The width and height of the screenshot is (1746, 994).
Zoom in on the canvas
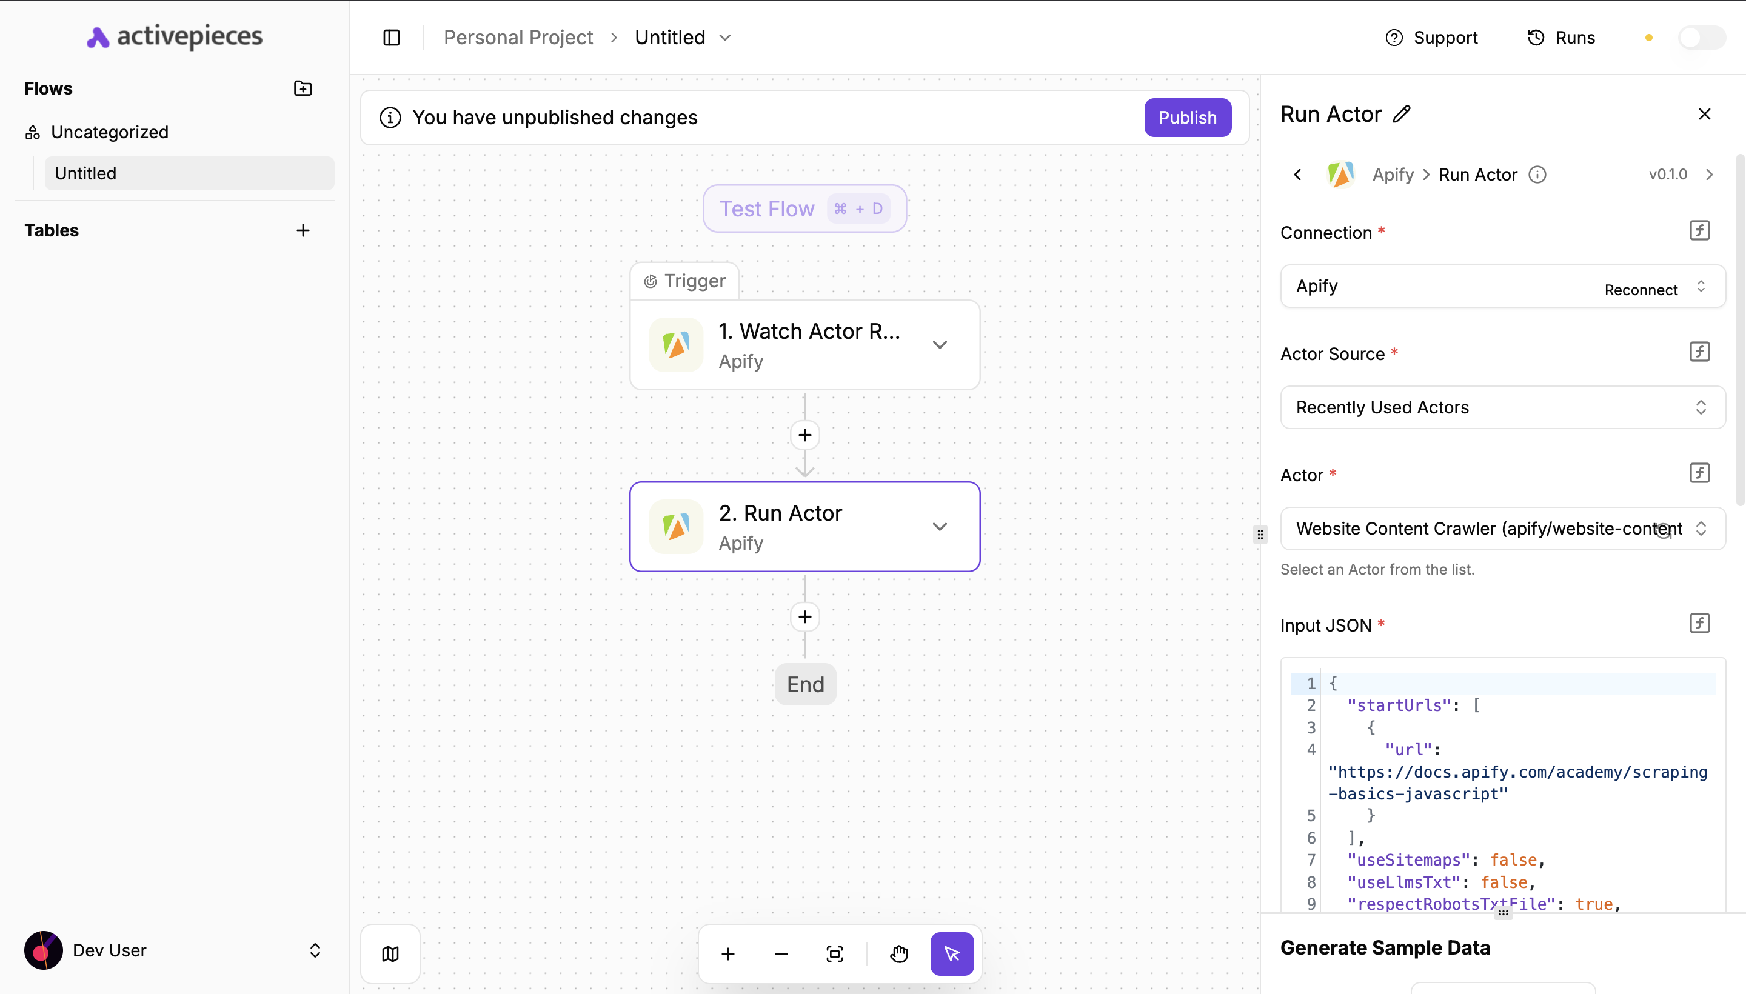click(728, 954)
